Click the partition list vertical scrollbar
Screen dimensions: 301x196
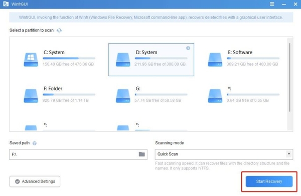pos(289,77)
